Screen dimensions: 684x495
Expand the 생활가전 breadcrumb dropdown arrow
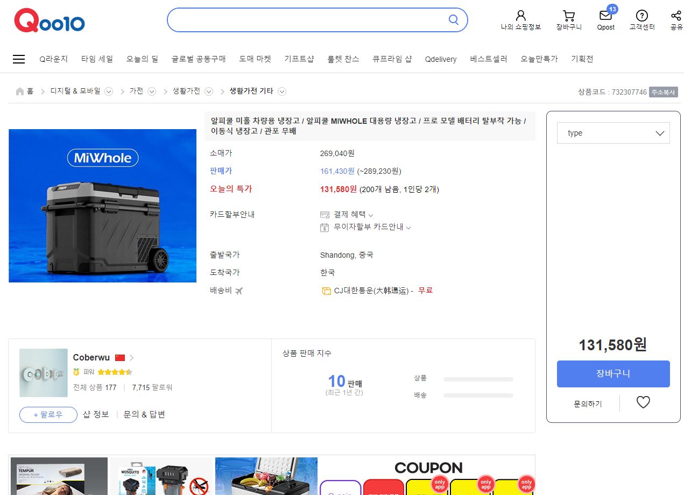[x=209, y=91]
